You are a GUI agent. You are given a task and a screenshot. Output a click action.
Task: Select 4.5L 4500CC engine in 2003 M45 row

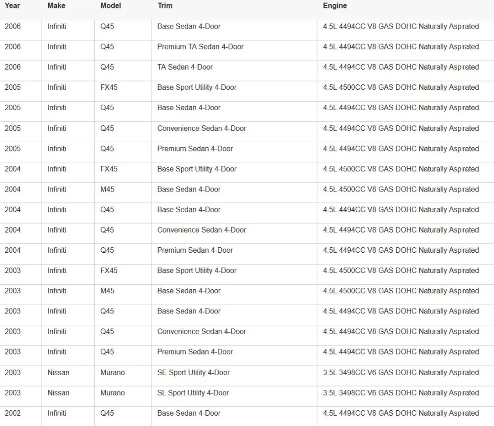click(401, 291)
